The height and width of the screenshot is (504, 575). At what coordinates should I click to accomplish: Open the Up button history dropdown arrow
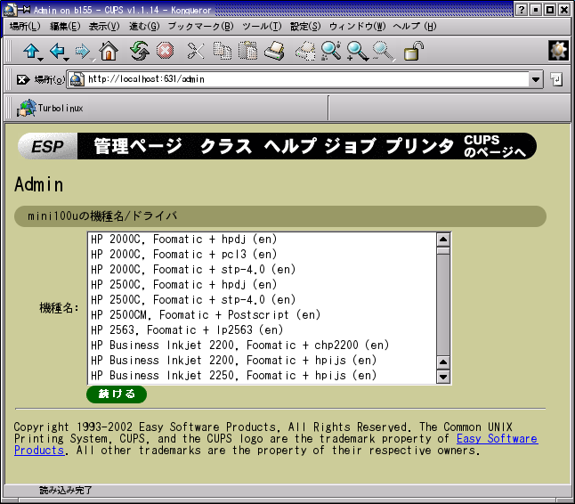pos(41,59)
